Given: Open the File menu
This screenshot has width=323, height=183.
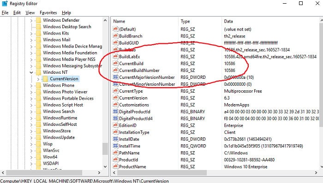Looking at the screenshot, I should pyautogui.click(x=5, y=13).
